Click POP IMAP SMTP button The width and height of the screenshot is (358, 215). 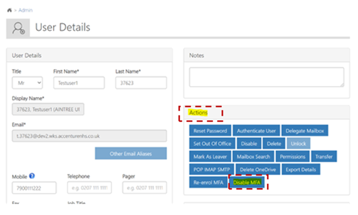[212, 170]
